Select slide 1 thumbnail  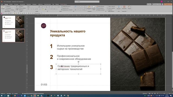[x=13, y=22]
